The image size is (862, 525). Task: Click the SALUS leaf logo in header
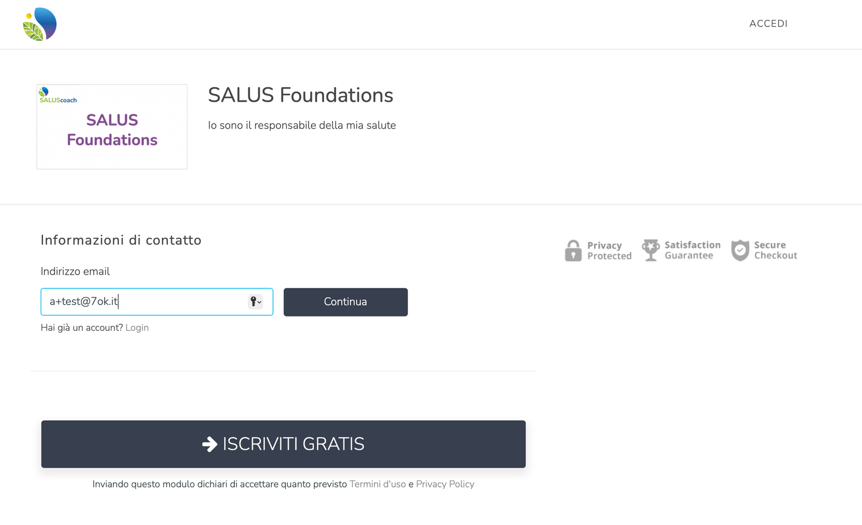click(x=40, y=25)
